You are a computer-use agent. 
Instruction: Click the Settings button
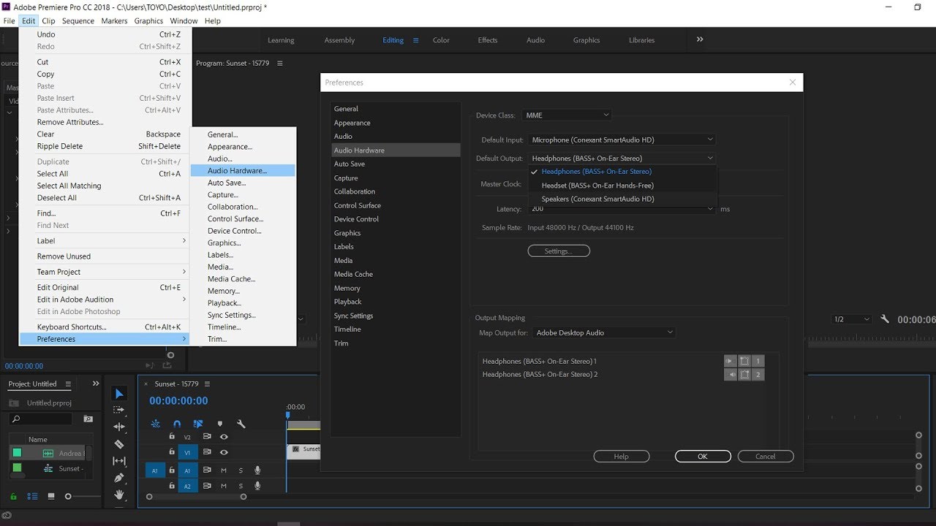coord(559,251)
